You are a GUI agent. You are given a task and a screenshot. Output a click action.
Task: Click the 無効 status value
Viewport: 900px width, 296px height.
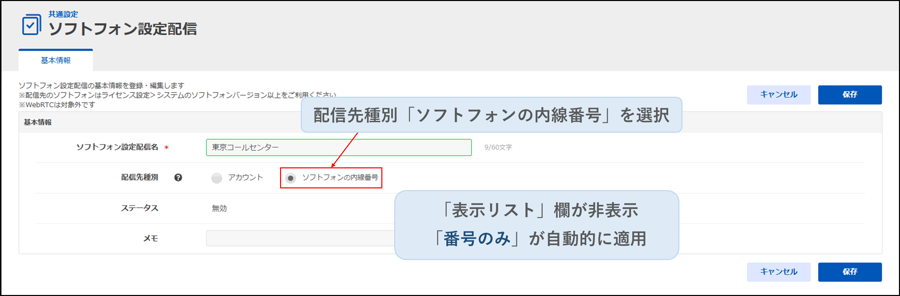219,208
